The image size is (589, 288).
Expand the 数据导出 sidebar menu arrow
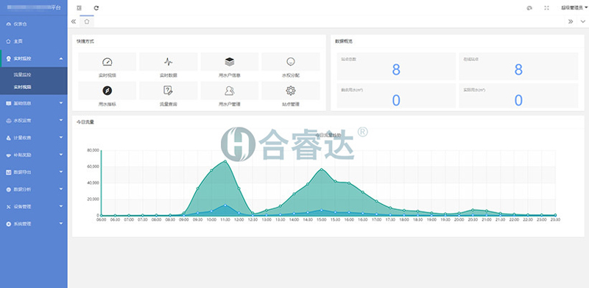tap(61, 172)
